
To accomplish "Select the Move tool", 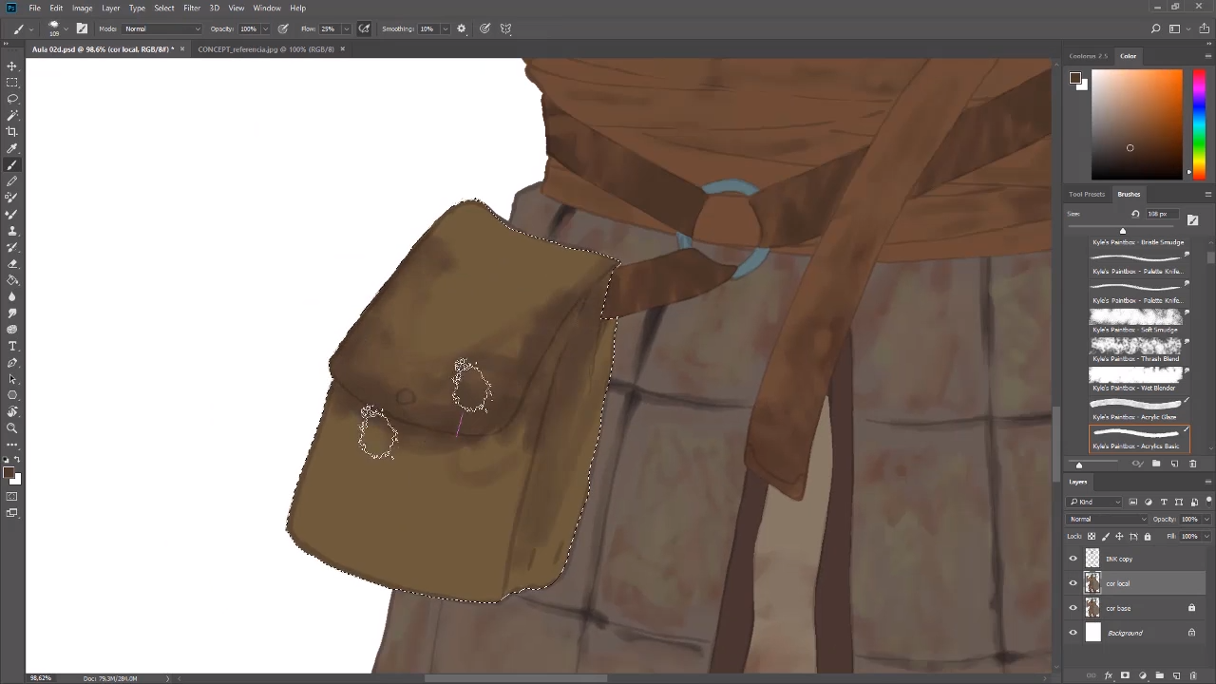I will coord(12,66).
